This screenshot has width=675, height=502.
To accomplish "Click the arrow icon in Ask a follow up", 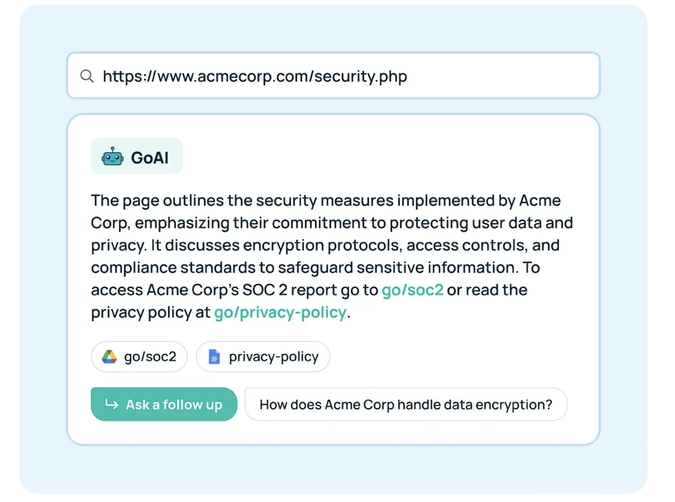I will click(x=111, y=404).
